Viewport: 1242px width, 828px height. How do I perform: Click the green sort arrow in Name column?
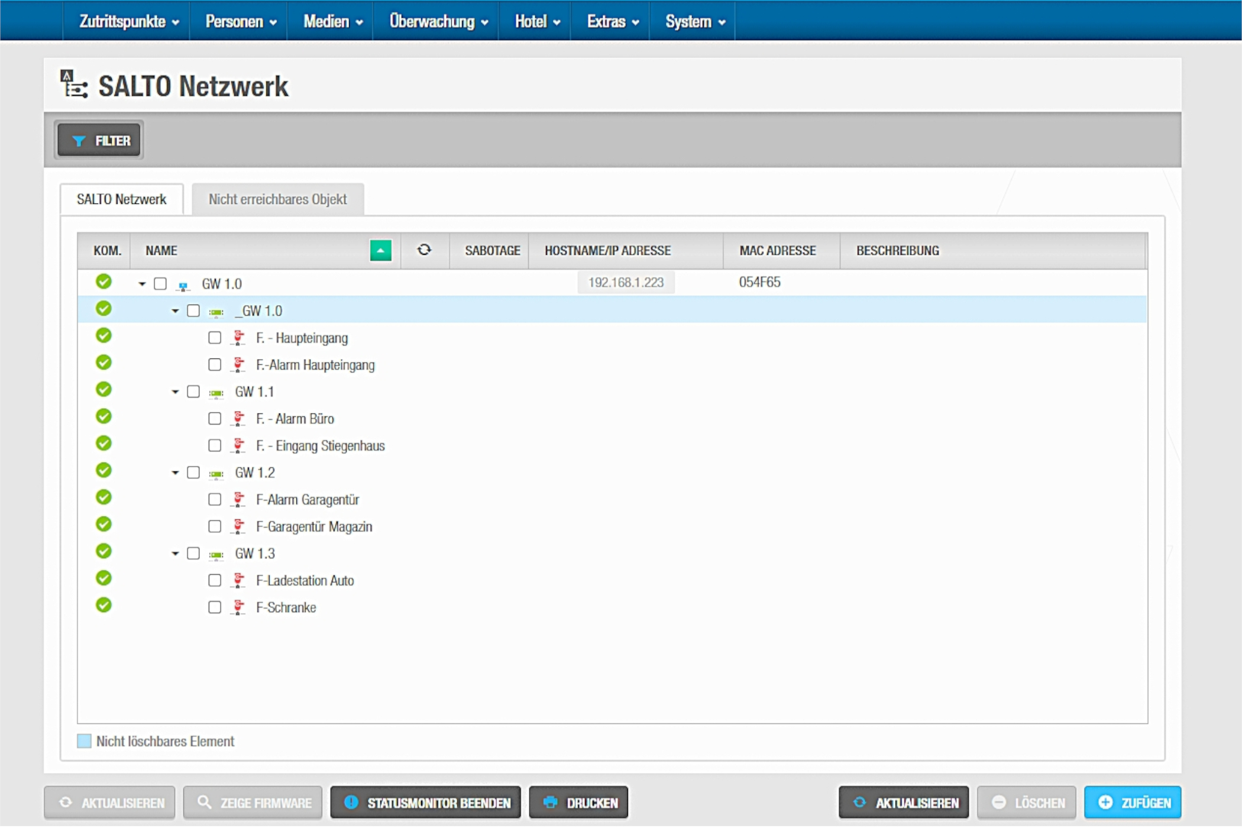tap(380, 250)
